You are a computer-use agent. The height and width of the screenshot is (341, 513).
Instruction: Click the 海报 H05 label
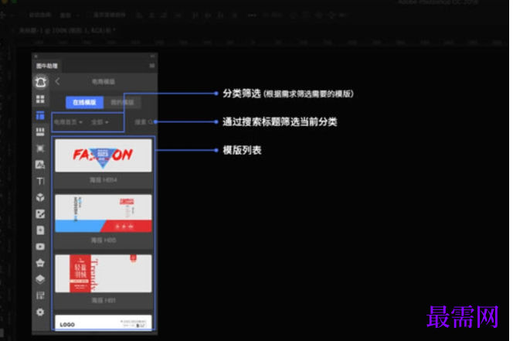104,240
